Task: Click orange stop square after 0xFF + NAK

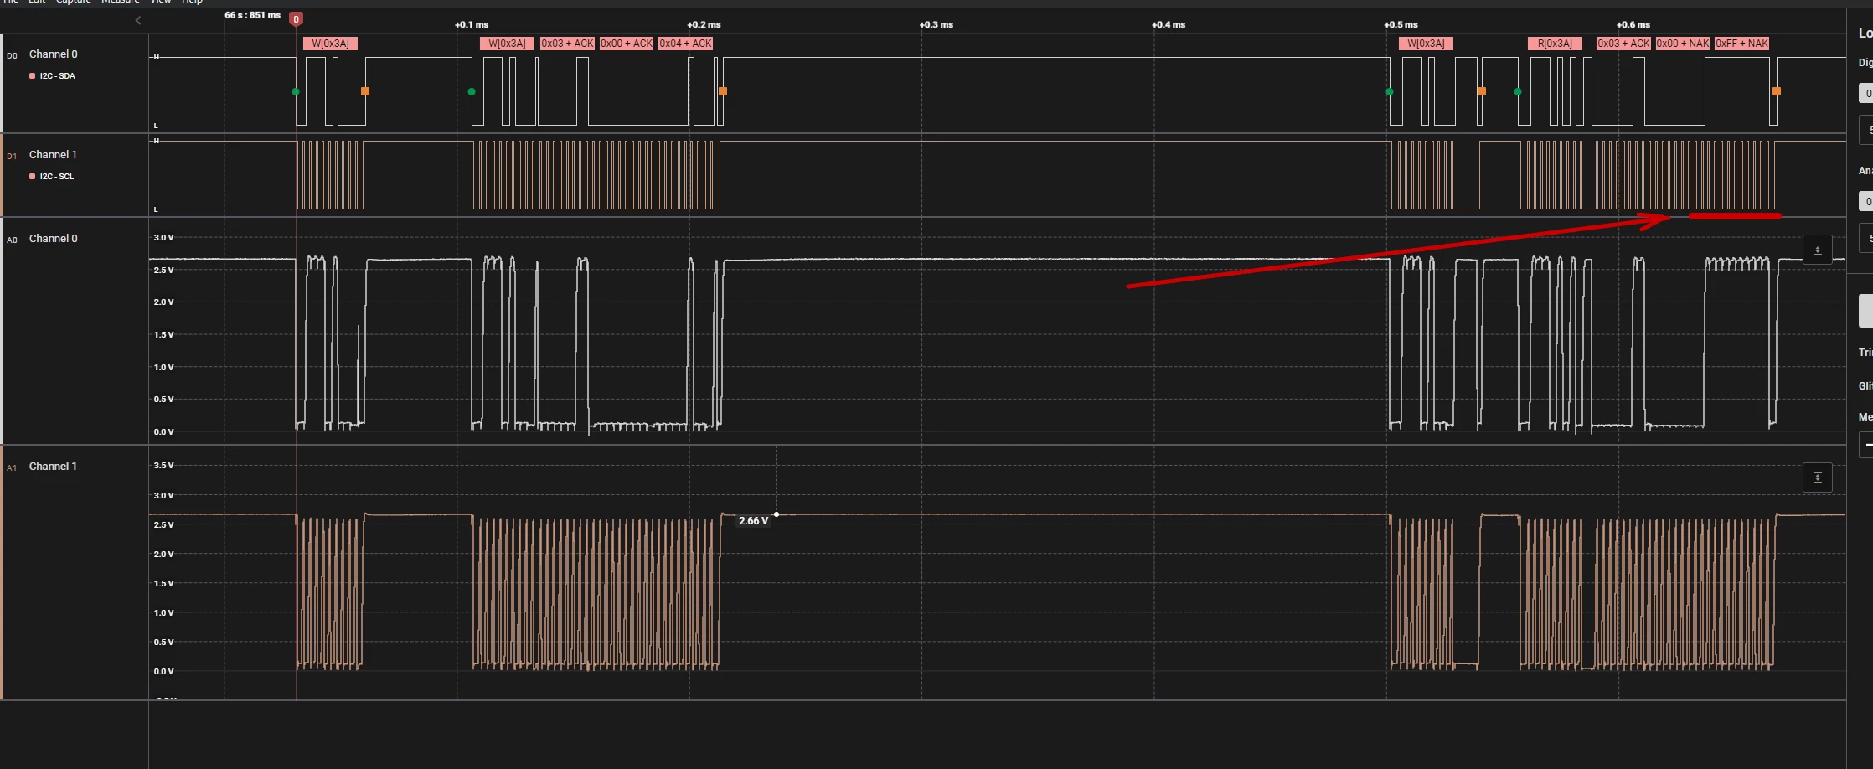Action: point(1777,91)
